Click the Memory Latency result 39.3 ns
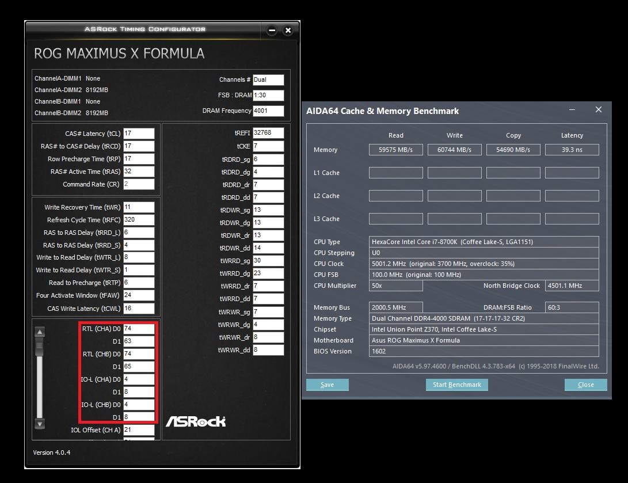 pyautogui.click(x=572, y=150)
